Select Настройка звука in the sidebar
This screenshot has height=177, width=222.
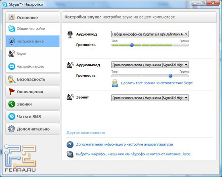point(33,41)
